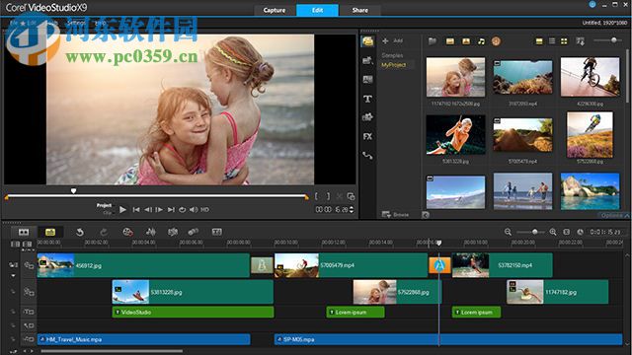This screenshot has width=632, height=355.
Task: Click Add to create new library folder
Action: (x=393, y=40)
